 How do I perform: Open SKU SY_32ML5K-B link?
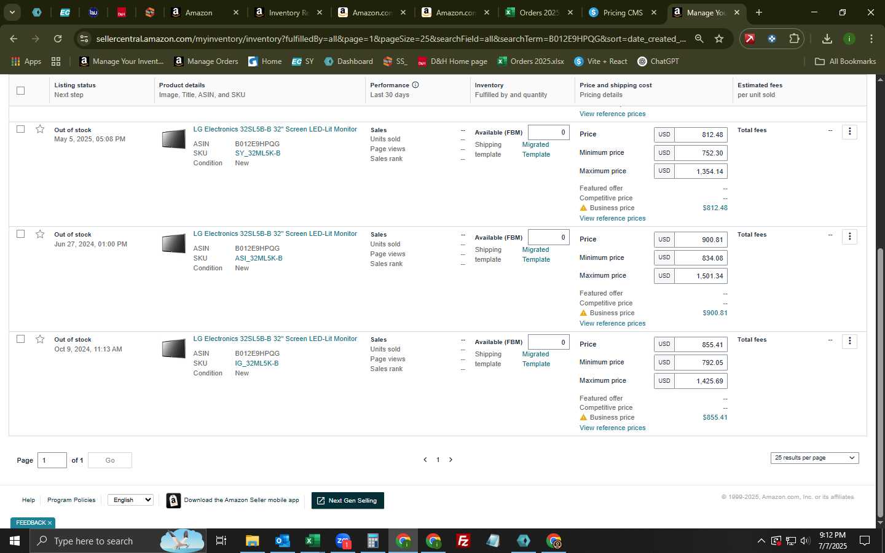pos(258,154)
